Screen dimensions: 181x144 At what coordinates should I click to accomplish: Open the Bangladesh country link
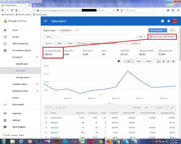pos(55,137)
